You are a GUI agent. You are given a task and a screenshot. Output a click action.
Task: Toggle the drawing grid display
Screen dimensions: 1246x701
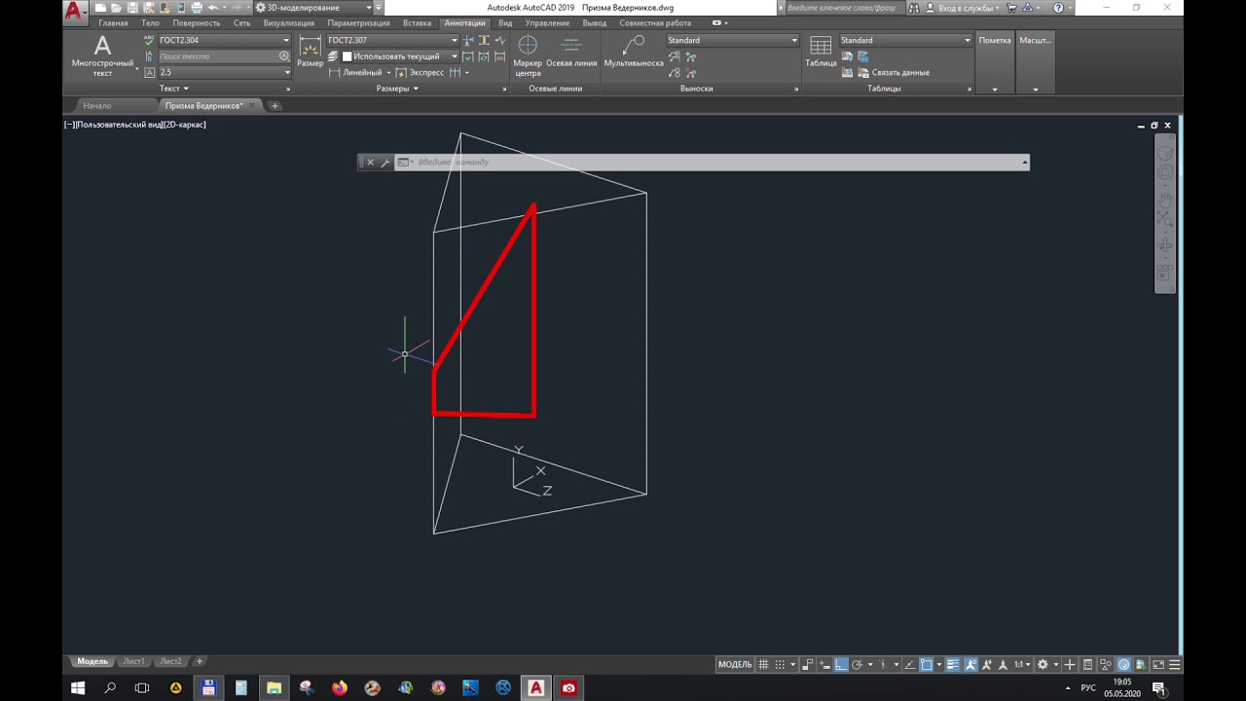[x=763, y=665]
